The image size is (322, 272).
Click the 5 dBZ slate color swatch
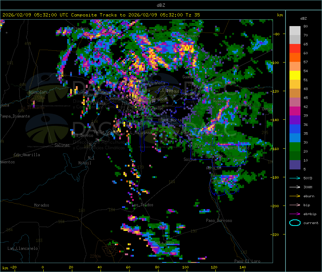[x=295, y=165]
